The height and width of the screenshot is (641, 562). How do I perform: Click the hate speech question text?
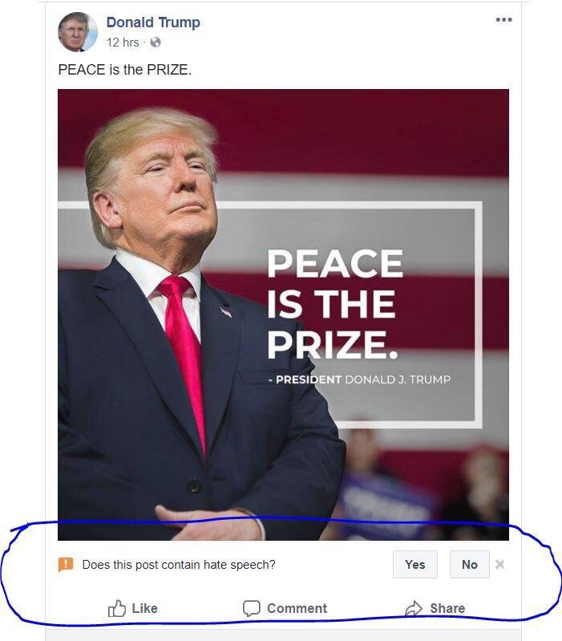(179, 565)
